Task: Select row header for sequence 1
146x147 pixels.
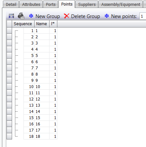Action: [x=9, y=30]
